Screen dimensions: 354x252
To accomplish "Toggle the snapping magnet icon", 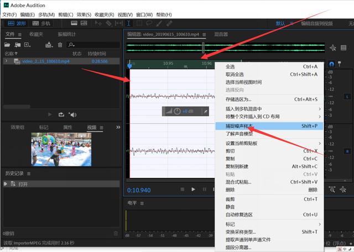I will [x=331, y=64].
